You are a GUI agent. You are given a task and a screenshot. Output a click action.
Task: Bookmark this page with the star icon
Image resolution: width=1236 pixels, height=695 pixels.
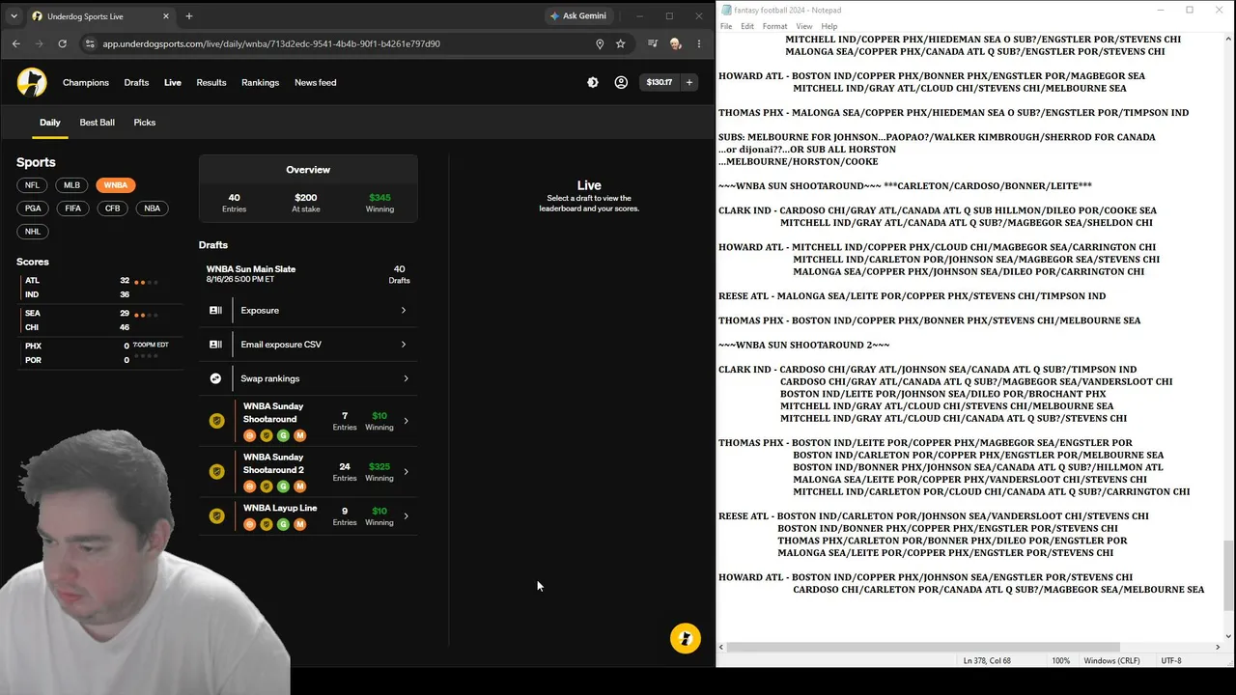[621, 43]
